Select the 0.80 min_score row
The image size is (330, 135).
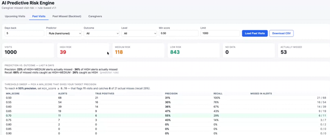tap(166, 124)
